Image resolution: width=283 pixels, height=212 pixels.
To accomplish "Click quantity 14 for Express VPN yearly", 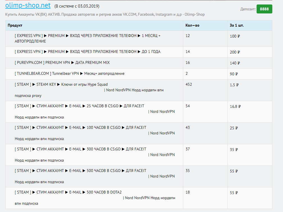I will point(187,52).
